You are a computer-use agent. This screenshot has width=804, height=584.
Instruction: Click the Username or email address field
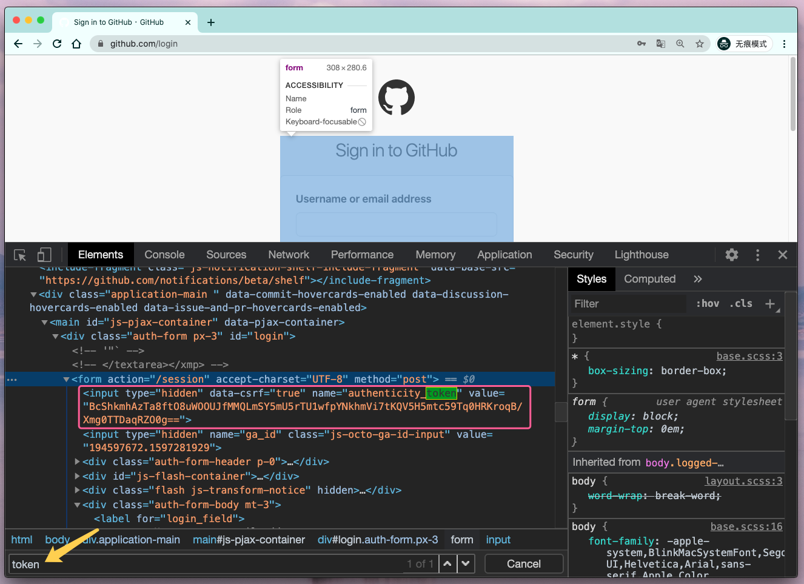(x=397, y=224)
